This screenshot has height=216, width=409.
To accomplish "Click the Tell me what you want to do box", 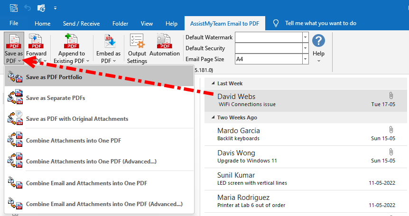I will (321, 23).
